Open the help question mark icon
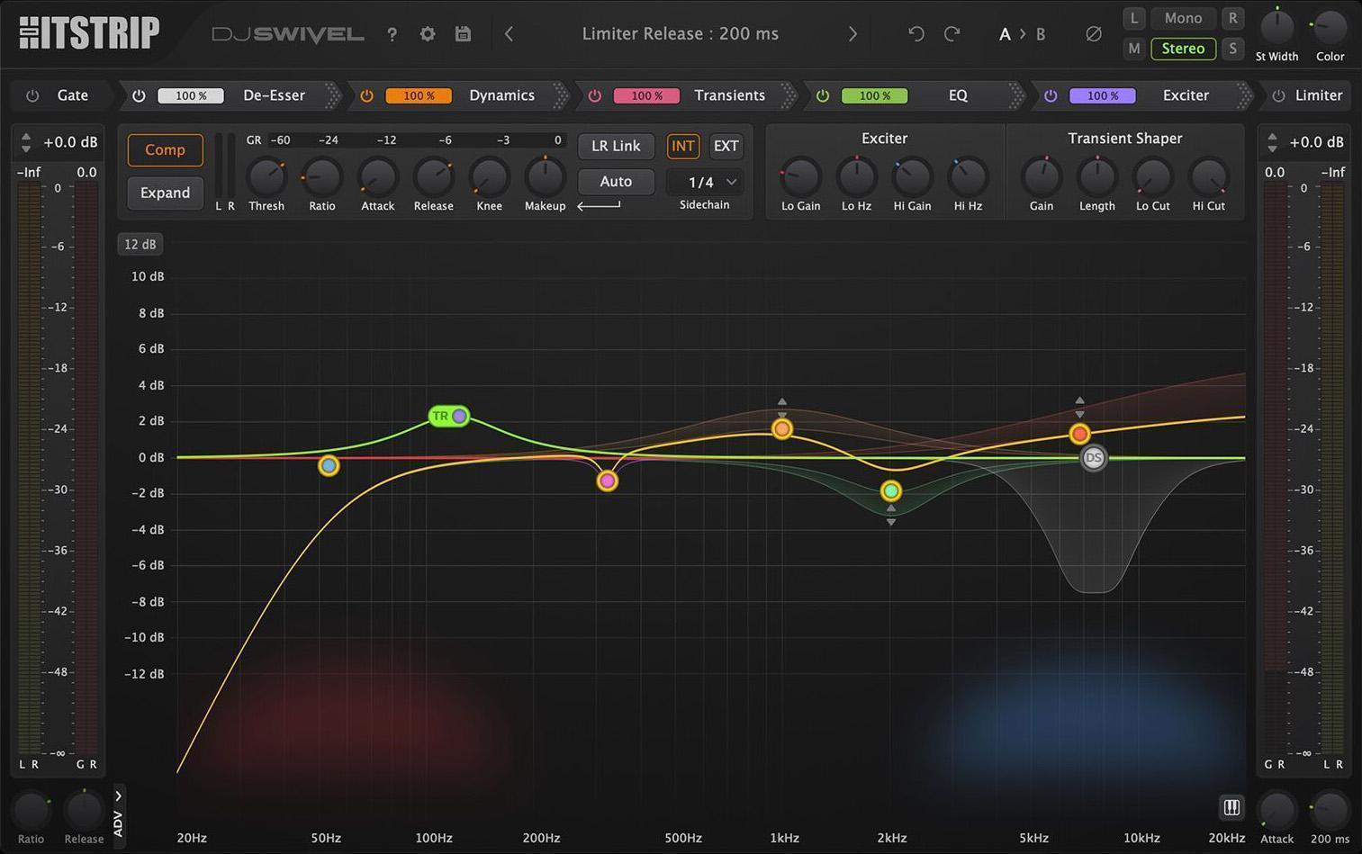Image resolution: width=1362 pixels, height=854 pixels. coord(392,34)
